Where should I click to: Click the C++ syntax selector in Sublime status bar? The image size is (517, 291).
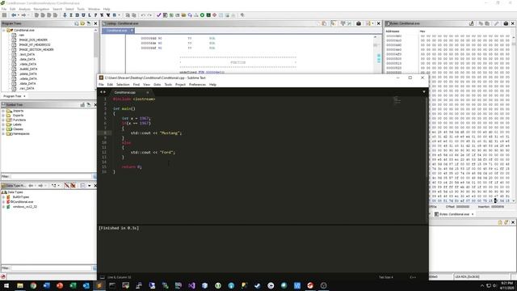click(413, 277)
